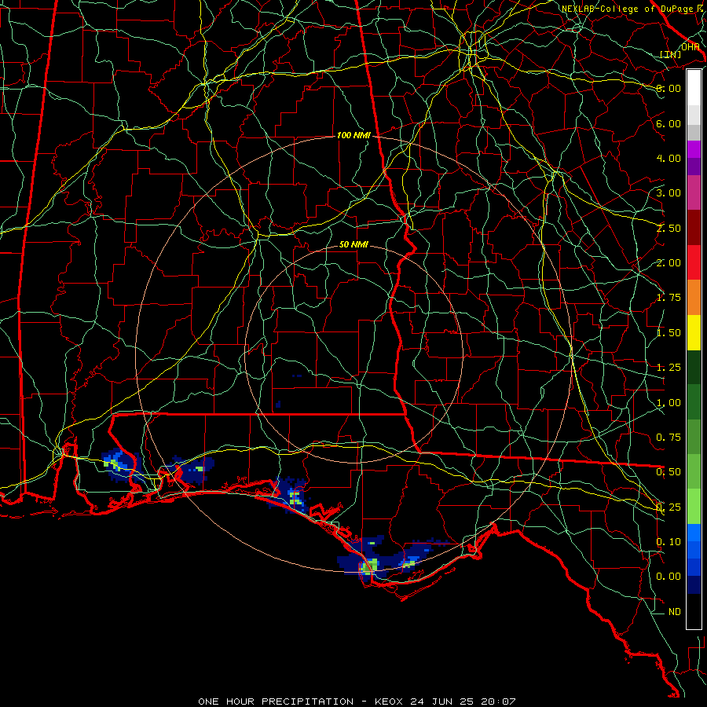Viewport: 707px width, 707px height.
Task: Click the magenta 3.00 legend band
Action: pyautogui.click(x=694, y=192)
